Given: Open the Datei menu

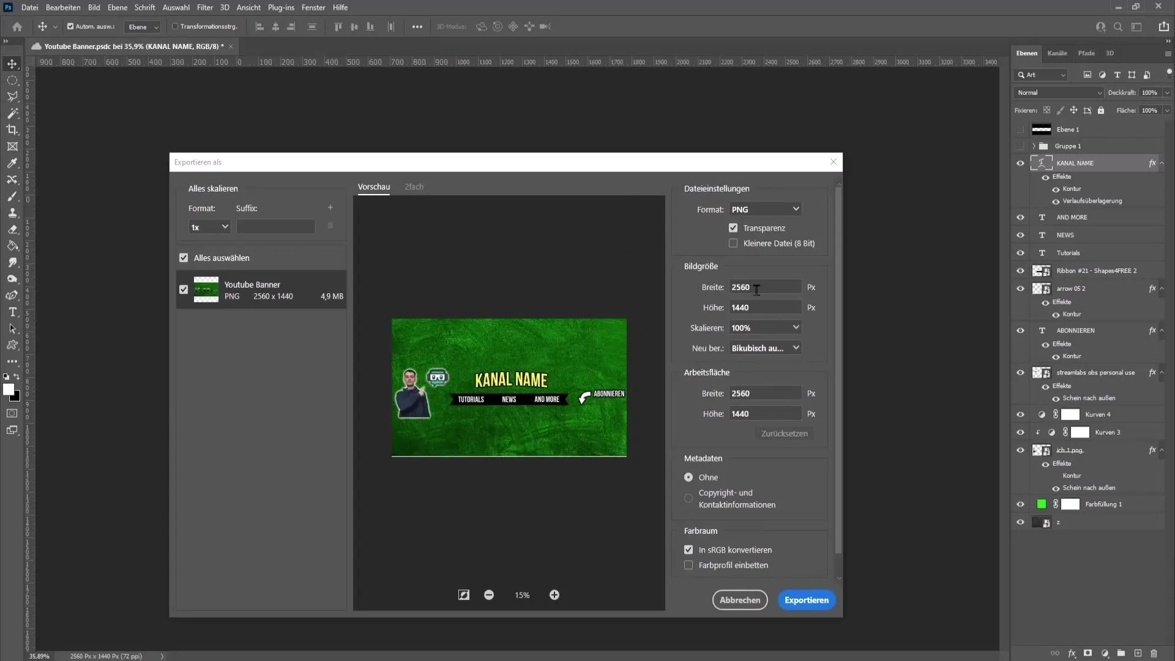Looking at the screenshot, I should click(x=29, y=7).
